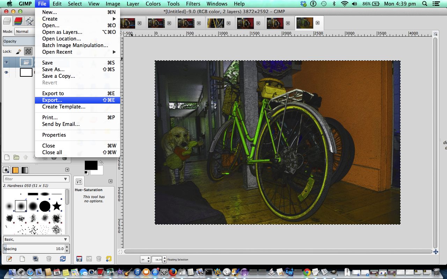This screenshot has height=279, width=447.
Task: Reset colors to default black and white
Action: click(86, 173)
